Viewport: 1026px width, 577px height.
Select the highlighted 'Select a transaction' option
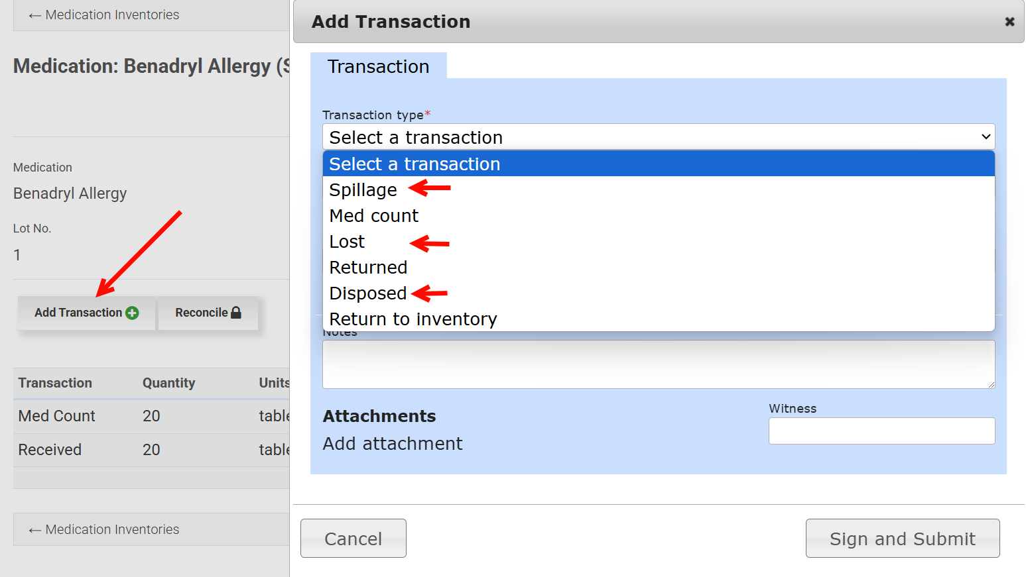pos(415,164)
